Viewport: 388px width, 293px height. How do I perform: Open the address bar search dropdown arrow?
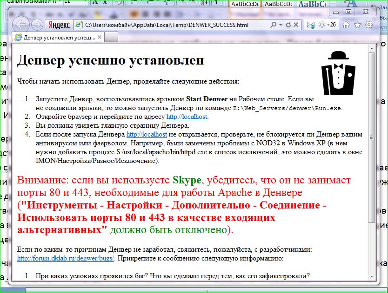tap(281, 25)
